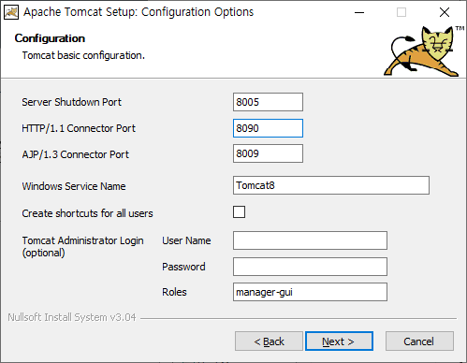This screenshot has width=467, height=363.
Task: Click the Windows Service Name label
Action: click(x=74, y=186)
